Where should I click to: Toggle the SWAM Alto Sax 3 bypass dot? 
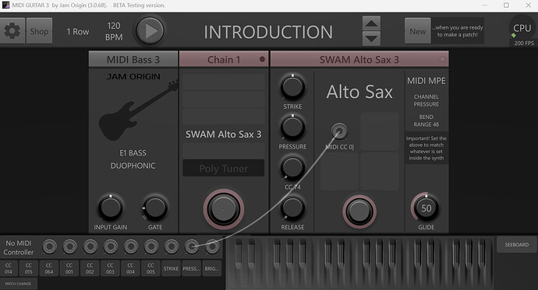443,59
